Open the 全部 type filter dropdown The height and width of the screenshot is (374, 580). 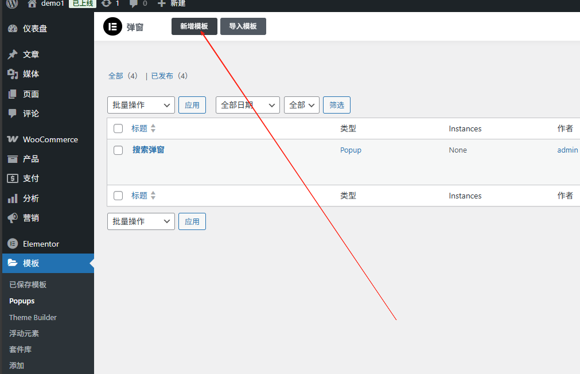pyautogui.click(x=301, y=105)
